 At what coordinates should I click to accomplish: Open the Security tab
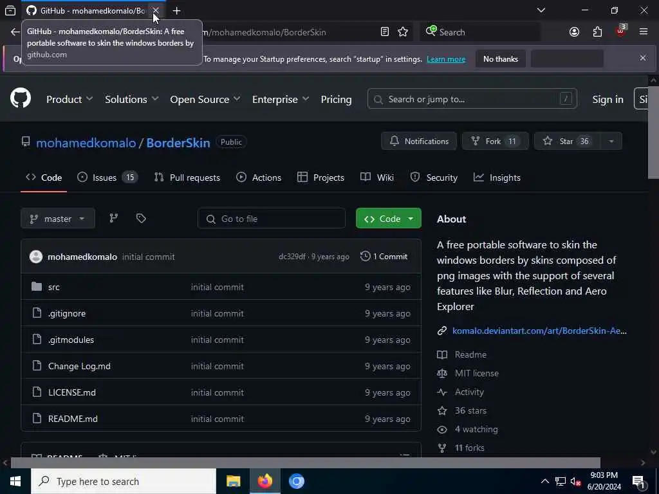pyautogui.click(x=434, y=178)
